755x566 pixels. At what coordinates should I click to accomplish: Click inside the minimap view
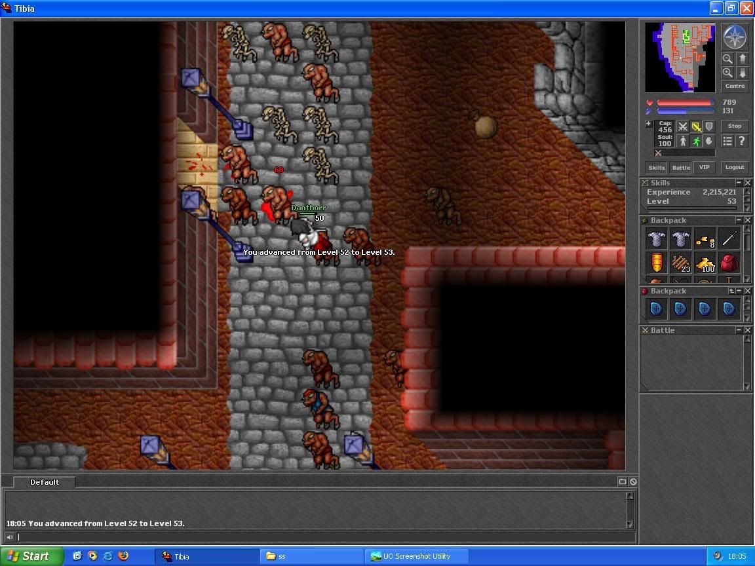point(680,57)
